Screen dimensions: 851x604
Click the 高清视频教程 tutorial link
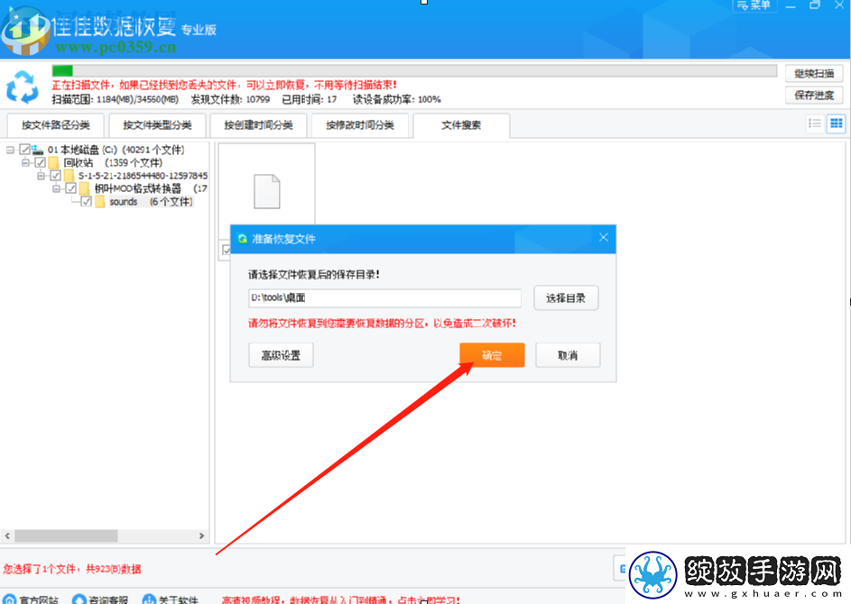click(341, 599)
